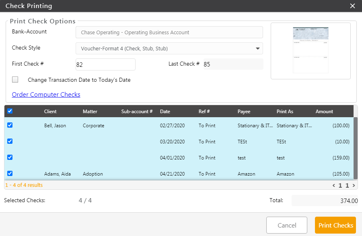
Task: Open the Order Computer Checks link
Action: [x=46, y=95]
